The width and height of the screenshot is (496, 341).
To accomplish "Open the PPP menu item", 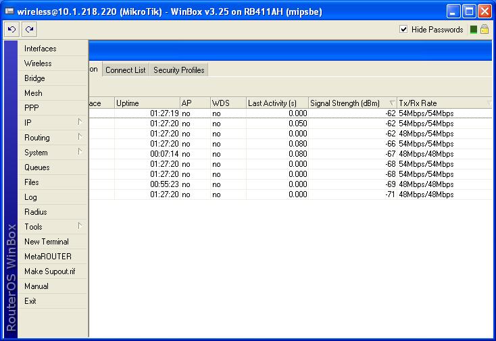I will (x=53, y=108).
